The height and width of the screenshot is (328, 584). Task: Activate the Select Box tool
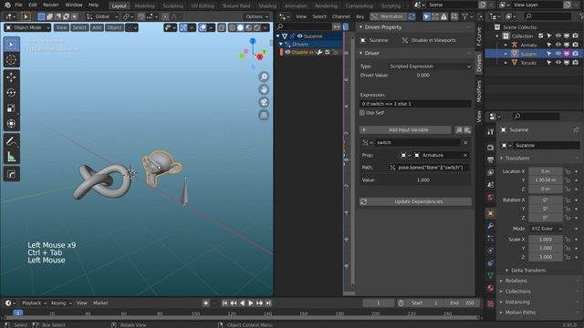(x=11, y=45)
